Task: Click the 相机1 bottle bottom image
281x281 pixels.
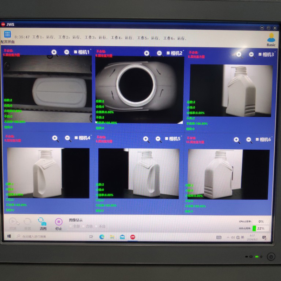Action: tap(47, 89)
